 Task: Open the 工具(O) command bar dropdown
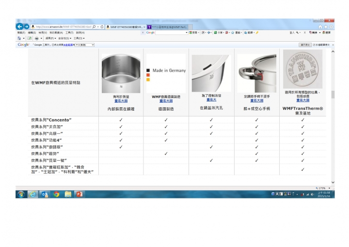pyautogui.click(x=79, y=38)
